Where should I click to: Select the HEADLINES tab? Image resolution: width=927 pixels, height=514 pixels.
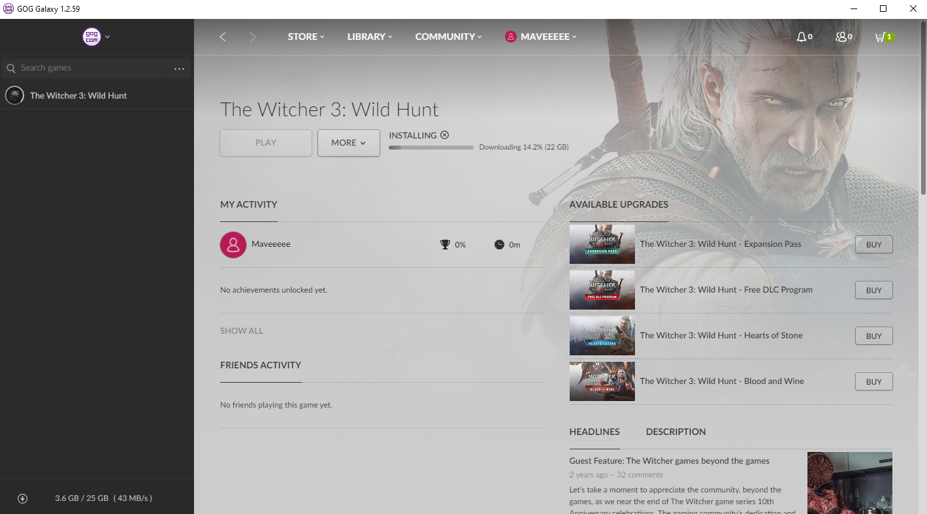pyautogui.click(x=594, y=432)
